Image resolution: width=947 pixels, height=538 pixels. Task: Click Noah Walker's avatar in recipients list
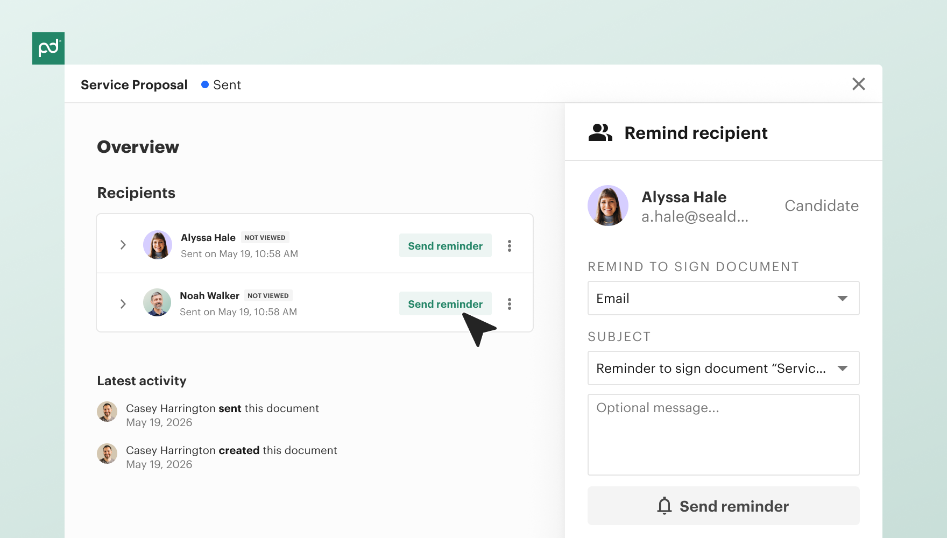[157, 302]
